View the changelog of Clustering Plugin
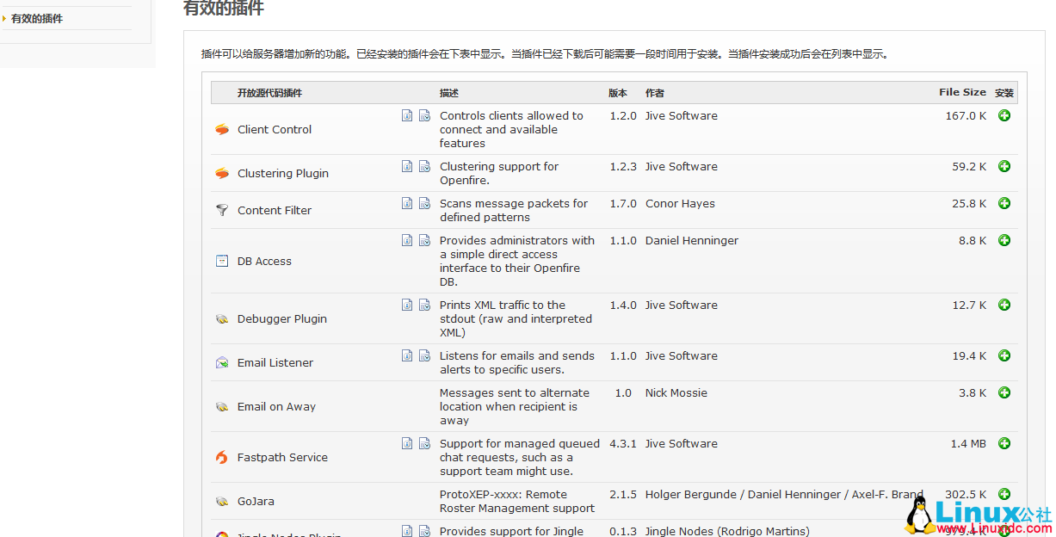This screenshot has height=537, width=1056. pyautogui.click(x=424, y=165)
